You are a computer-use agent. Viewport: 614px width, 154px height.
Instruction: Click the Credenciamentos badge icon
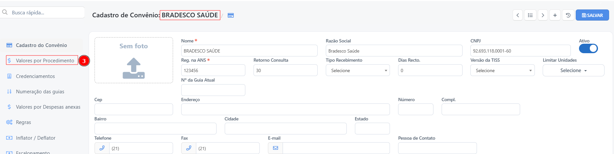(9, 76)
